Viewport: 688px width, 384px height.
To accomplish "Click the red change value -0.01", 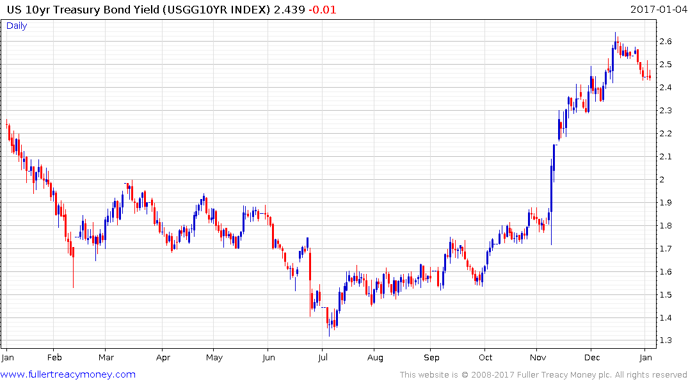I will (x=322, y=10).
